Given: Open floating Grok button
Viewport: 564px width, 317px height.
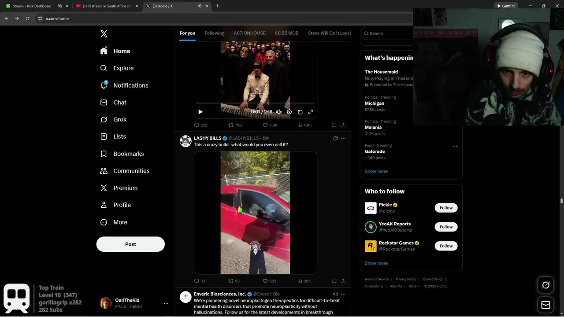Looking at the screenshot, I should [545, 285].
